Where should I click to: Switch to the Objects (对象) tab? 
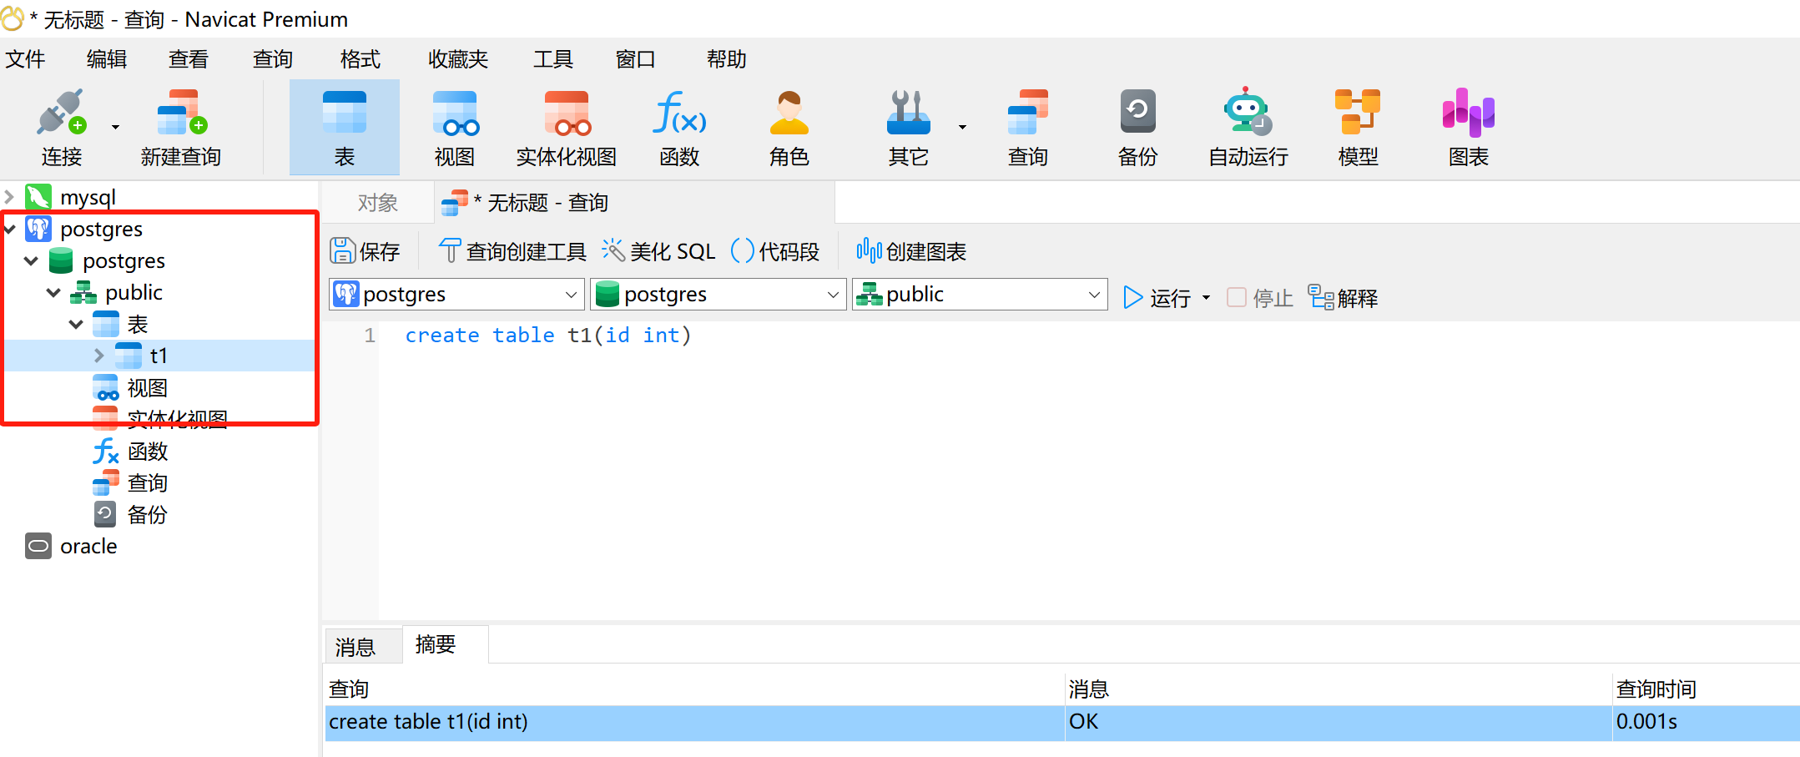pyautogui.click(x=378, y=203)
